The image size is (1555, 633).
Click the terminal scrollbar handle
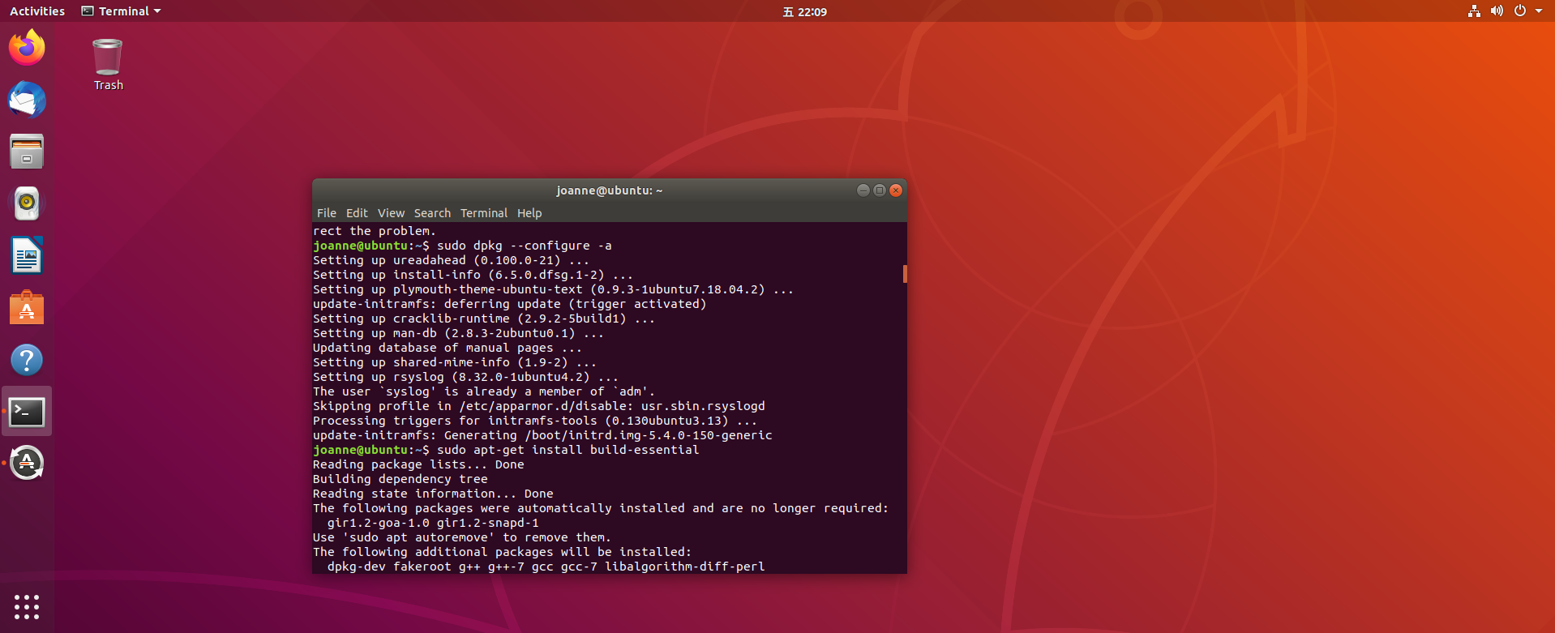coord(905,274)
